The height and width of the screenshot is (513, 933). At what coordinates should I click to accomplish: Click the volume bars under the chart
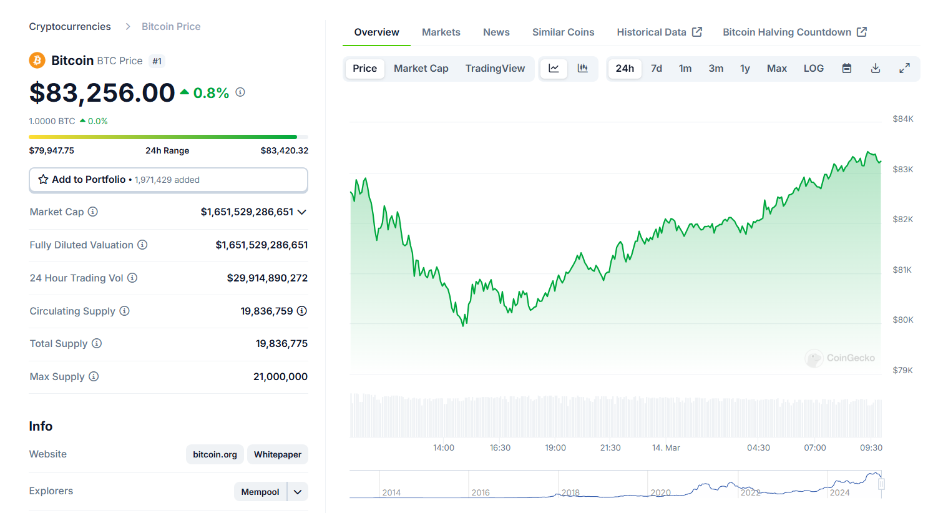pyautogui.click(x=616, y=416)
